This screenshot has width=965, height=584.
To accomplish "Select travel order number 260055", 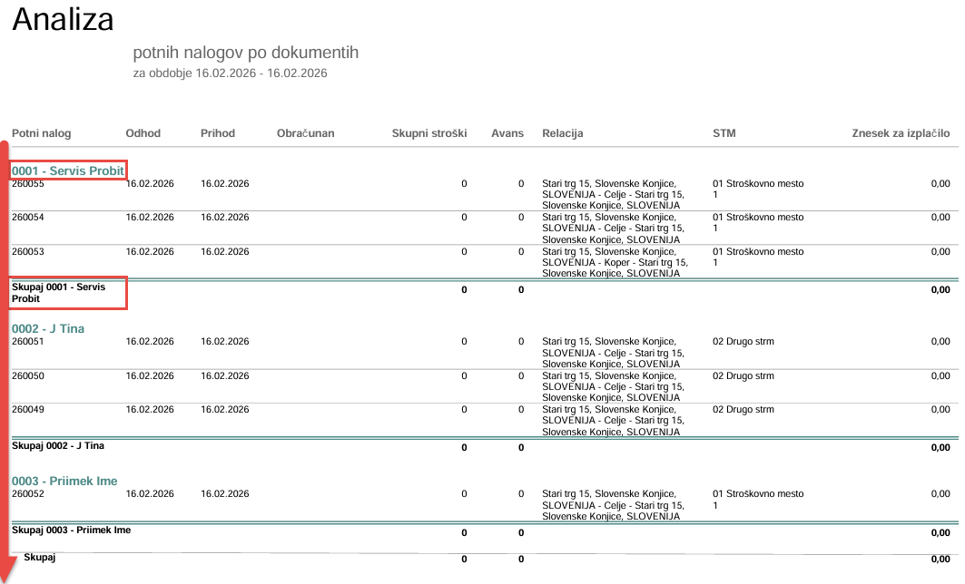I will [x=28, y=184].
